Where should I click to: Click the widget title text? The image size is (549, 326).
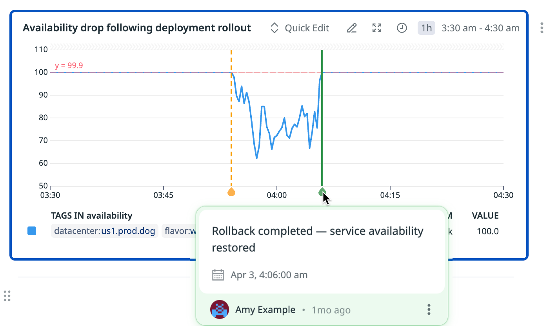tap(137, 28)
